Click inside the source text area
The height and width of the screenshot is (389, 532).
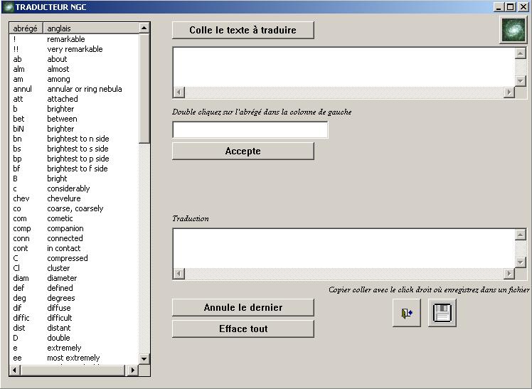click(343, 67)
